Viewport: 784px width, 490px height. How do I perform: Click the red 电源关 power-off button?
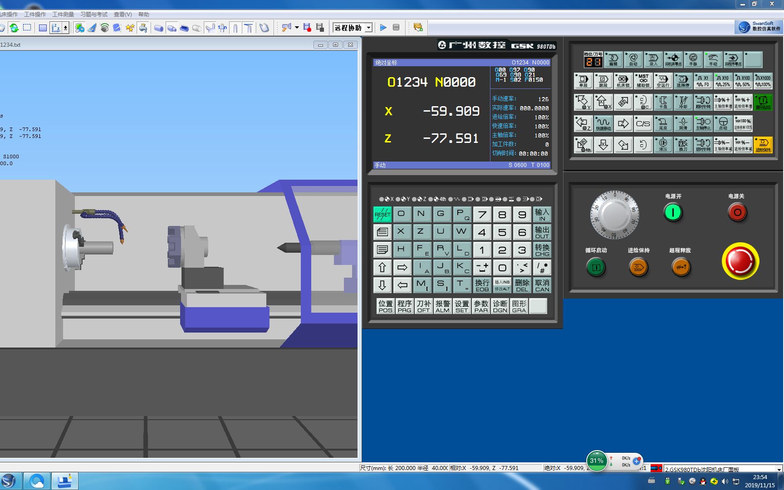point(737,212)
